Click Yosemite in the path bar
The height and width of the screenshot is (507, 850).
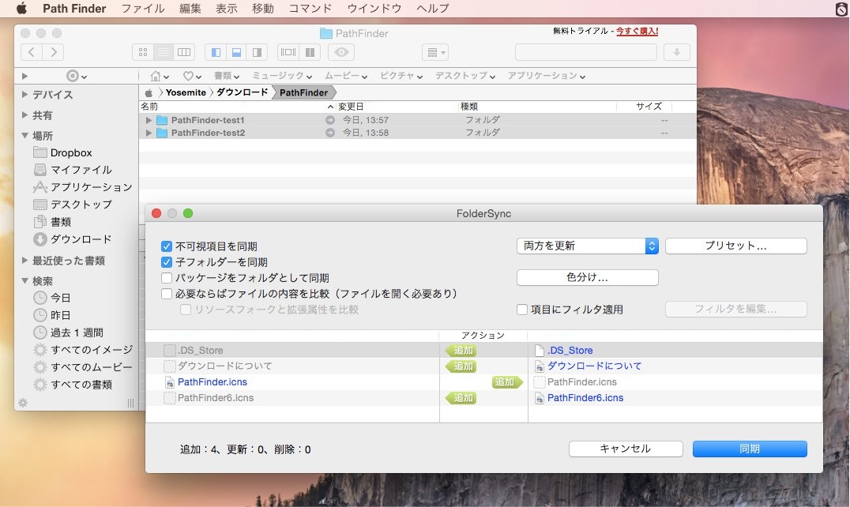pos(186,92)
